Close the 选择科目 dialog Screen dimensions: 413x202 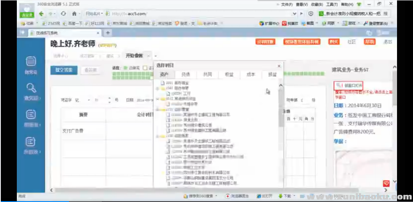[278, 66]
